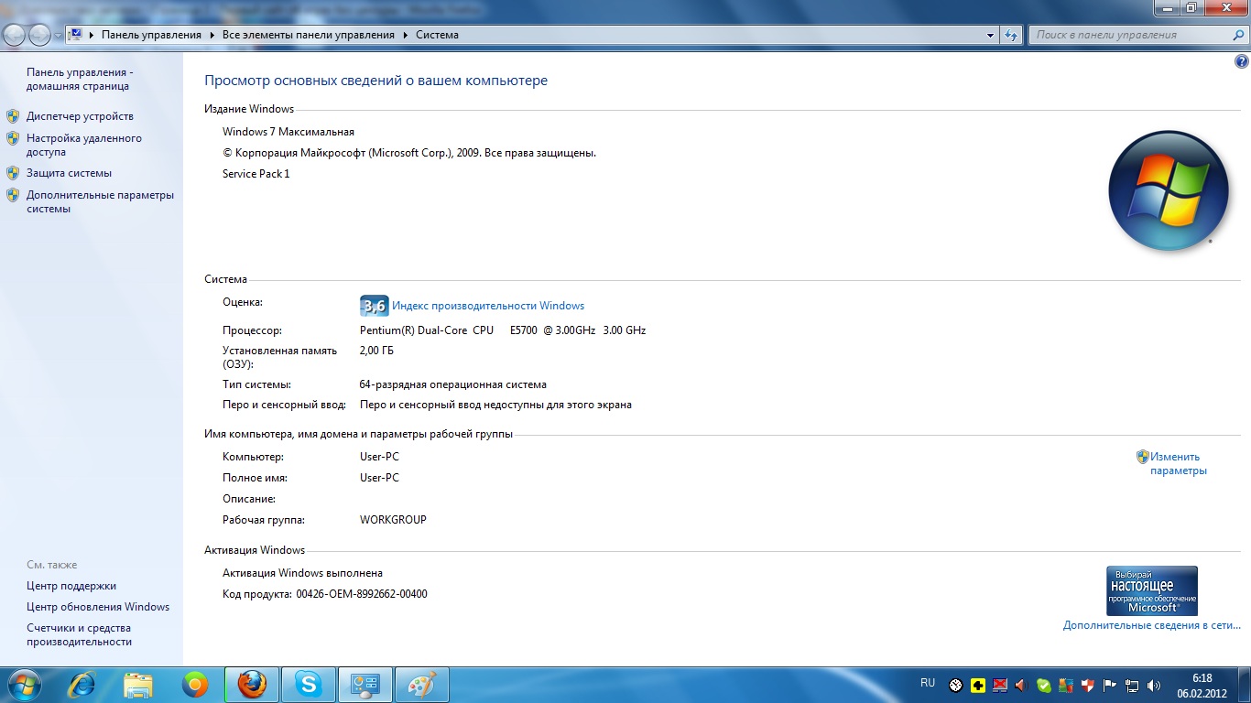Screen dimensions: 1251x703
Task: Open Дополнительные сведения в сети link
Action: click(x=1151, y=625)
